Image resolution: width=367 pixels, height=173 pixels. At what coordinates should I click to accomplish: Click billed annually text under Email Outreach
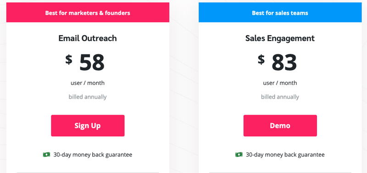tap(88, 97)
